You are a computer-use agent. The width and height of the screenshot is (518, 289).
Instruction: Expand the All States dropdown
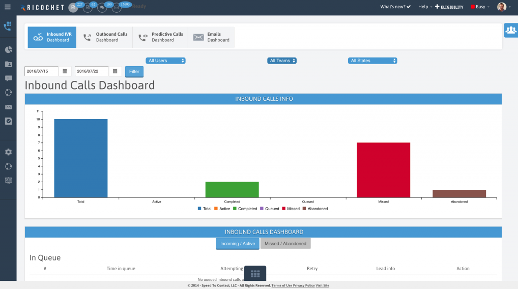coord(372,61)
